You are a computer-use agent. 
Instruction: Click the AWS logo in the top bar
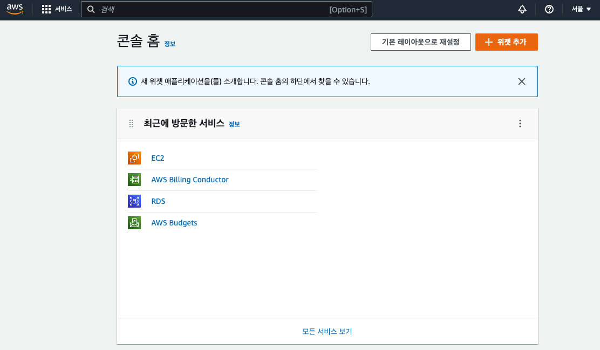(15, 9)
